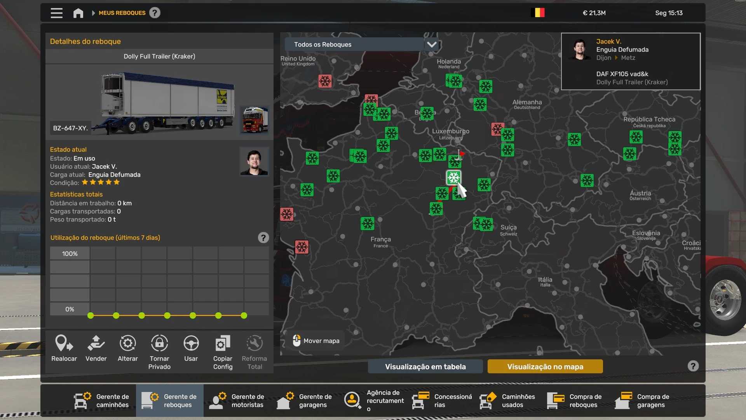746x420 pixels.
Task: Click Copiar Config icon
Action: (x=223, y=344)
